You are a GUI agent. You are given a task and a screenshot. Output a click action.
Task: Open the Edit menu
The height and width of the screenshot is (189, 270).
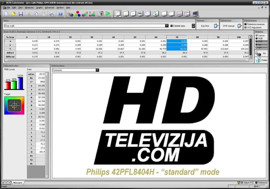14,8
